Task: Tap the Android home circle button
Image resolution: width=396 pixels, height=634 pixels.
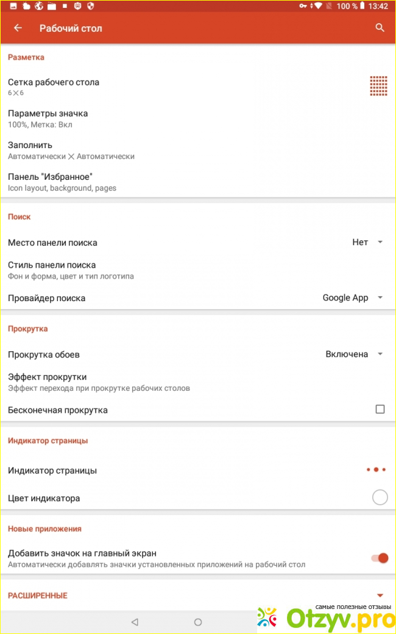Action: tap(198, 622)
